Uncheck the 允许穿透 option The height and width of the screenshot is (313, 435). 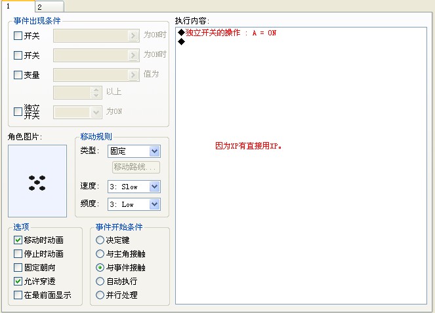click(x=18, y=282)
